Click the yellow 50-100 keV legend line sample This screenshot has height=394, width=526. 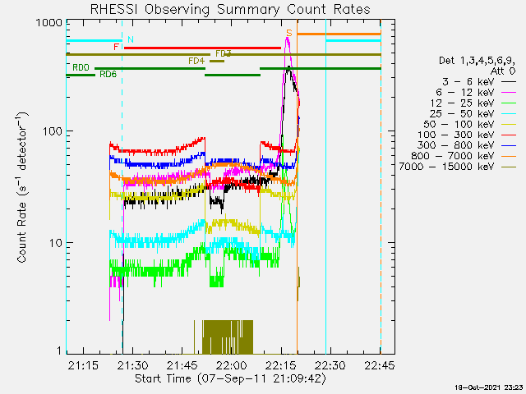point(509,124)
